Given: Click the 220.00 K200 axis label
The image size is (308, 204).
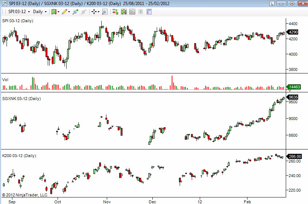Looking at the screenshot, I should (295, 190).
